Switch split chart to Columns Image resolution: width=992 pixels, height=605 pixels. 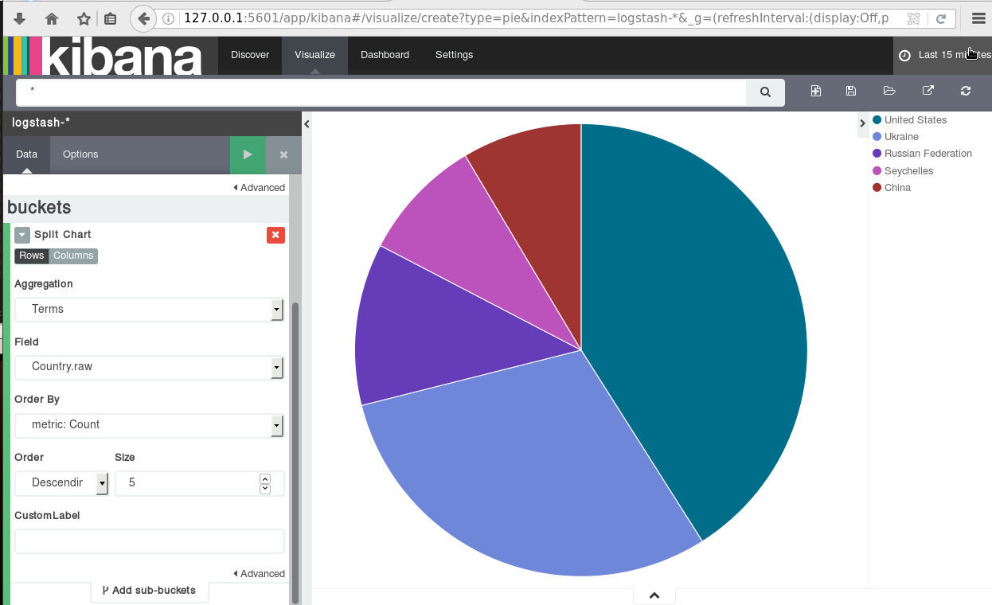click(x=73, y=256)
